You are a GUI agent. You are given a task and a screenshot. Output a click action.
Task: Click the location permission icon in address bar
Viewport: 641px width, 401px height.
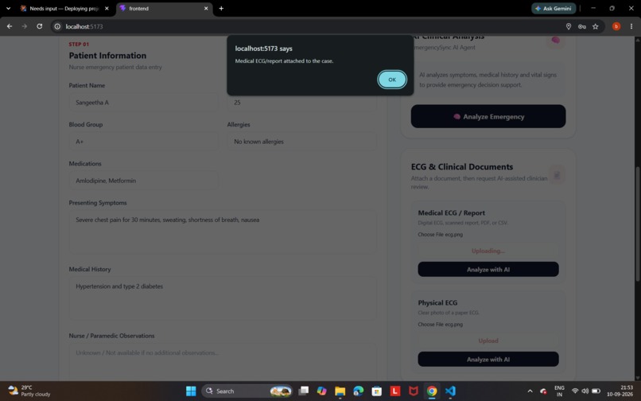pyautogui.click(x=569, y=26)
